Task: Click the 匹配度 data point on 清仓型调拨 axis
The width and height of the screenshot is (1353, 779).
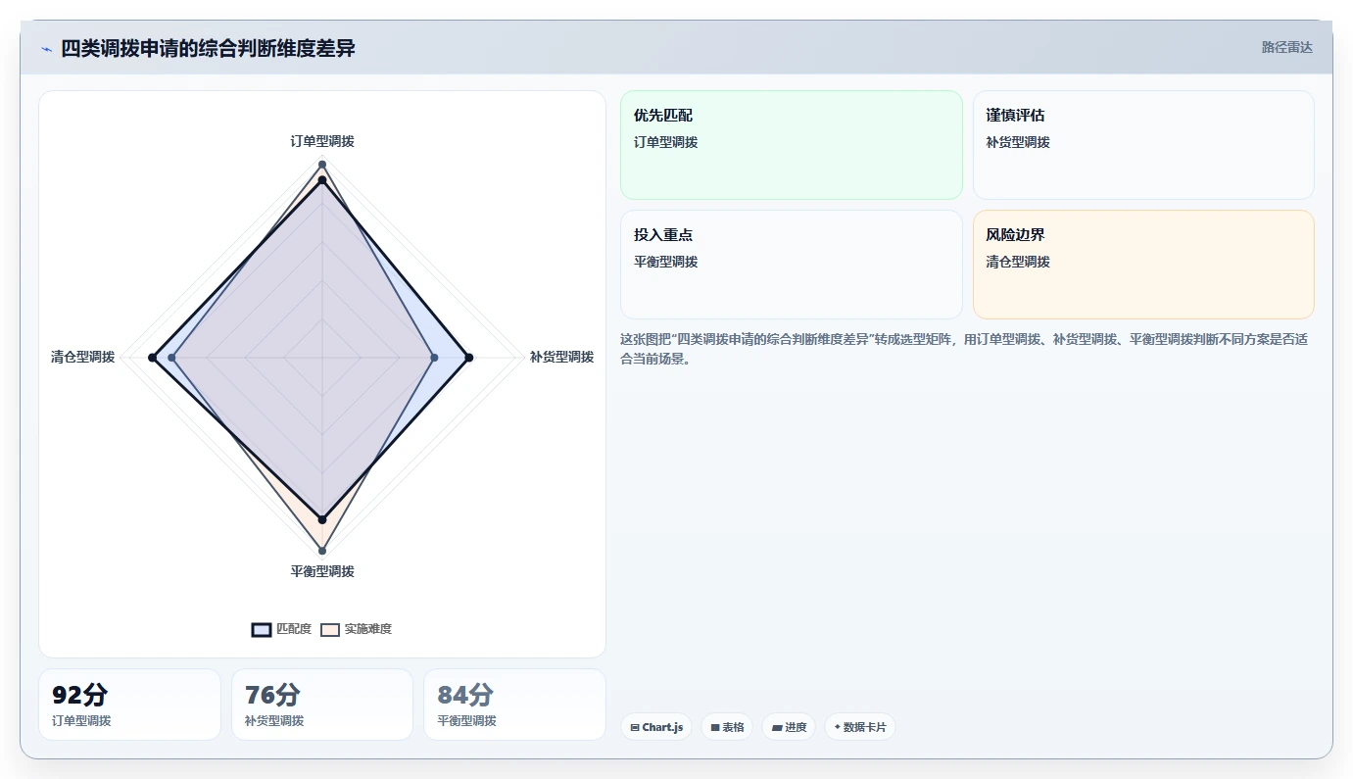Action: (152, 359)
